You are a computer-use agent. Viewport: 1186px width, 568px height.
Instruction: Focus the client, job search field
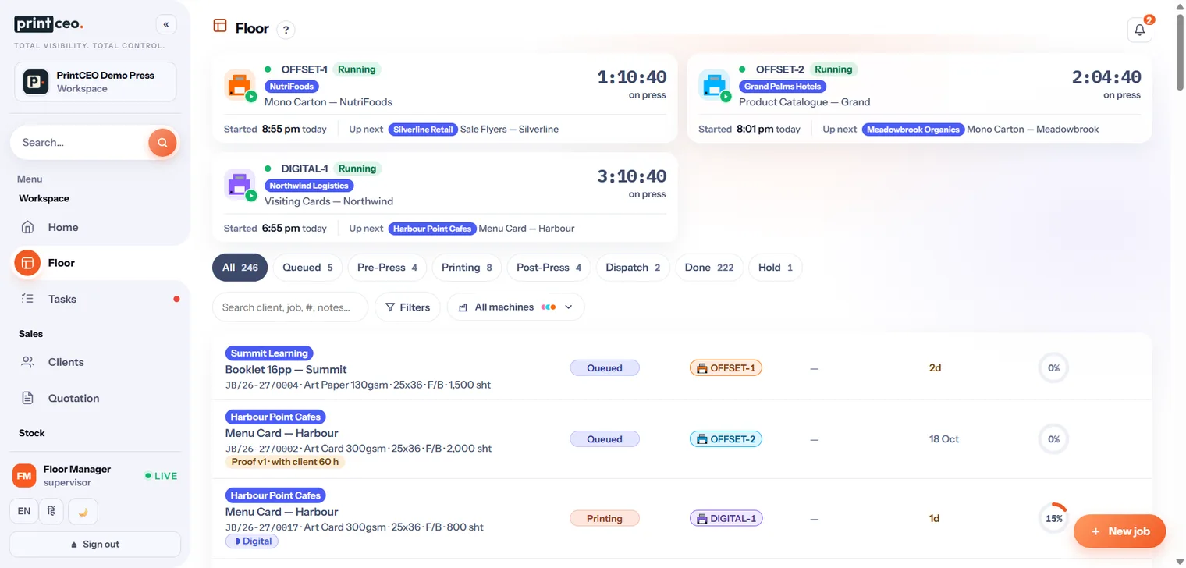tap(290, 307)
